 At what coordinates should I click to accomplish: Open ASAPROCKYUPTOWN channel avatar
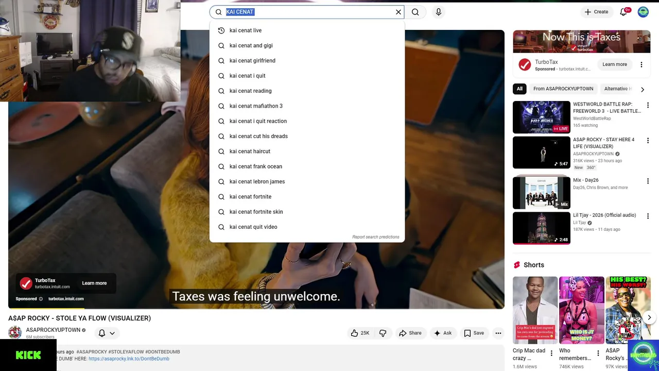(x=15, y=333)
